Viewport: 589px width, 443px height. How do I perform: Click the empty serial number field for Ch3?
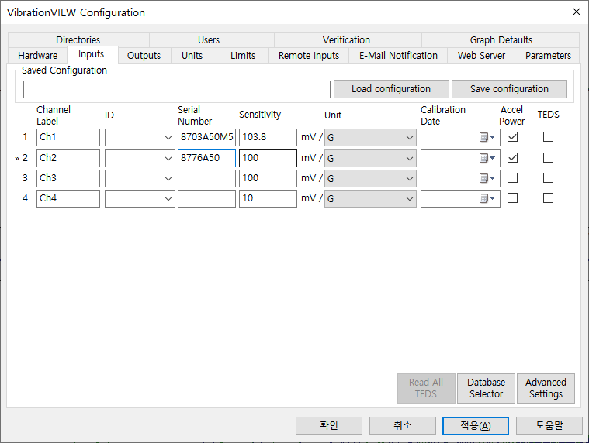206,178
